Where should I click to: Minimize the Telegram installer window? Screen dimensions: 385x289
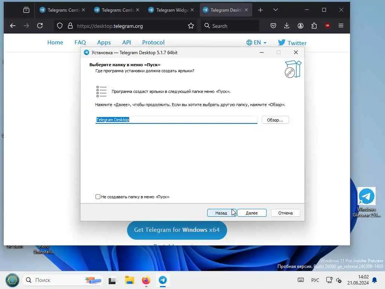pos(262,52)
